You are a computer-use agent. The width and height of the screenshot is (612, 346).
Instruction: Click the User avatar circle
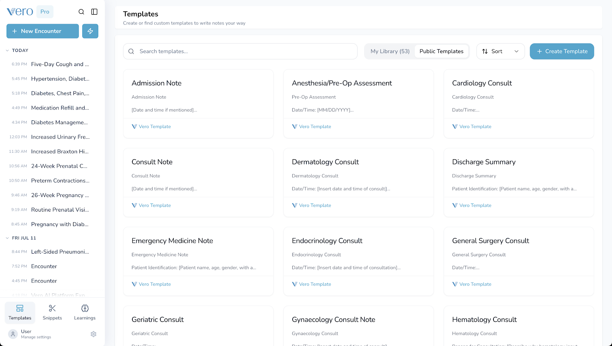[x=13, y=334]
